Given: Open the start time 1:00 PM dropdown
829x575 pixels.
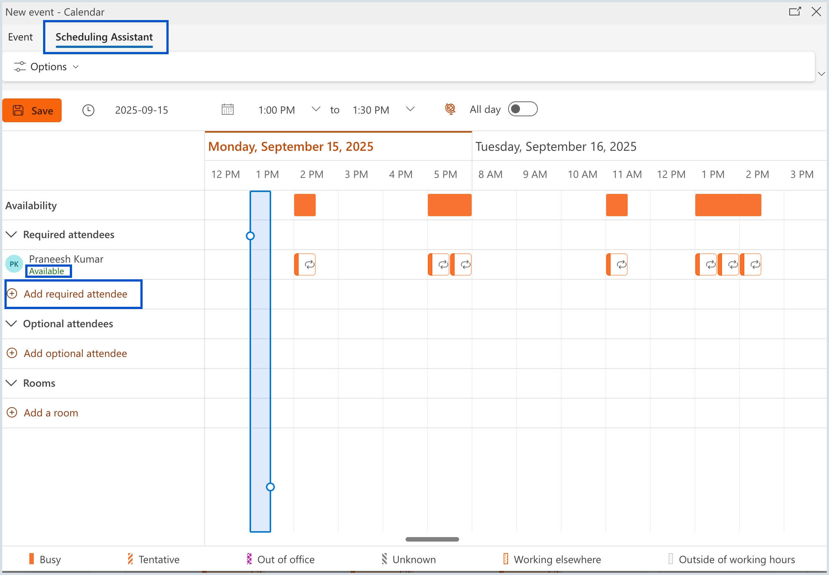Looking at the screenshot, I should click(315, 109).
